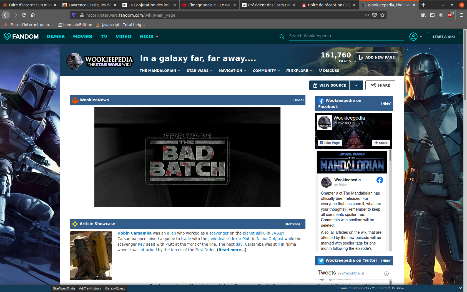
Task: Click the Rebel Alliance icon beside WookieeNews
Action: point(75,100)
